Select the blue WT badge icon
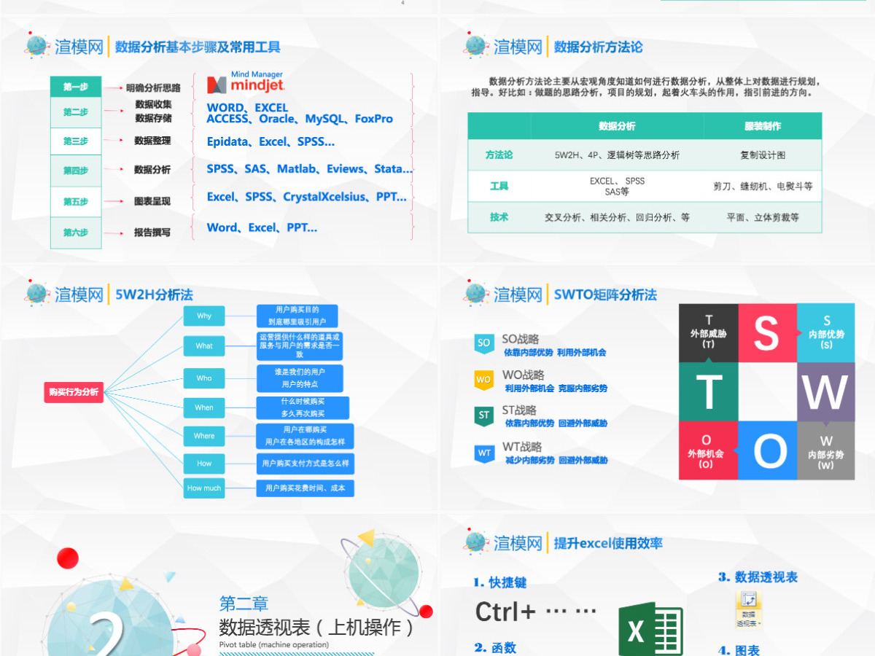Screen dimensions: 875x656 click(x=484, y=453)
